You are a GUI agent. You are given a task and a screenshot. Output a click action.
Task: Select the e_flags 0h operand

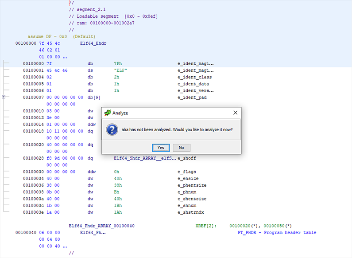[x=116, y=172]
